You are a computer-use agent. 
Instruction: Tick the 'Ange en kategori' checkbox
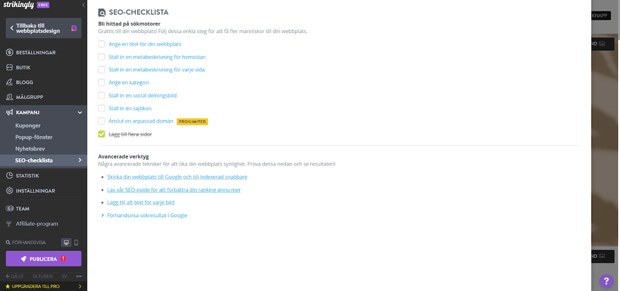tap(102, 83)
